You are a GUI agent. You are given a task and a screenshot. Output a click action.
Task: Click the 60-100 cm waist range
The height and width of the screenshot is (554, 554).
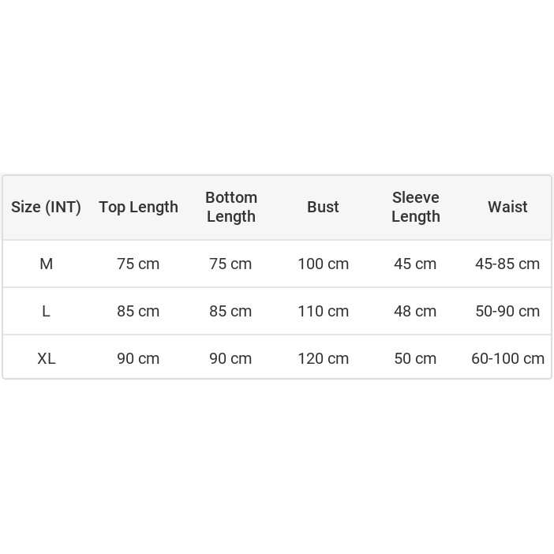point(507,358)
